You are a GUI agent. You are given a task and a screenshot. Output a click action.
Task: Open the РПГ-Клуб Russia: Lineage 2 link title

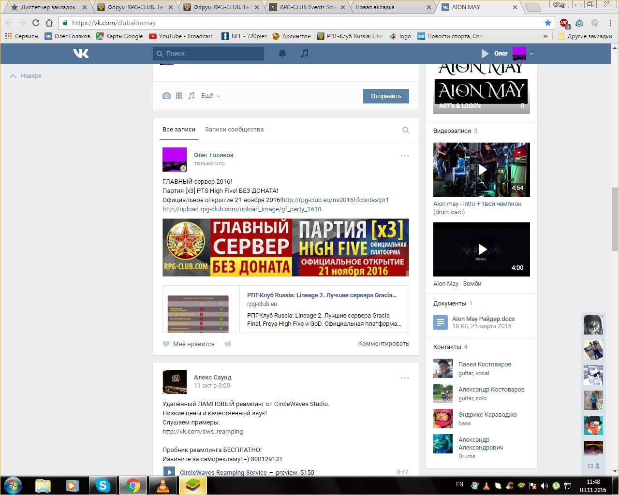[322, 295]
